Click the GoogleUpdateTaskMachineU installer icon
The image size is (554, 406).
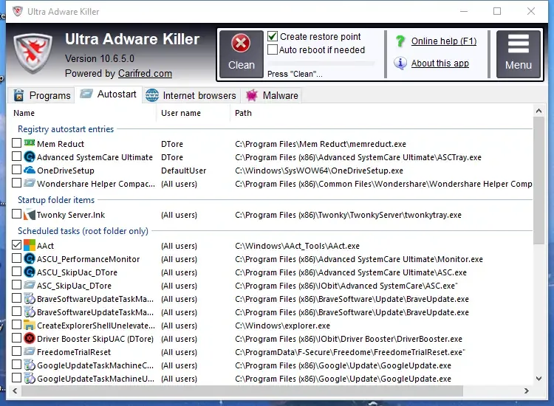point(30,378)
